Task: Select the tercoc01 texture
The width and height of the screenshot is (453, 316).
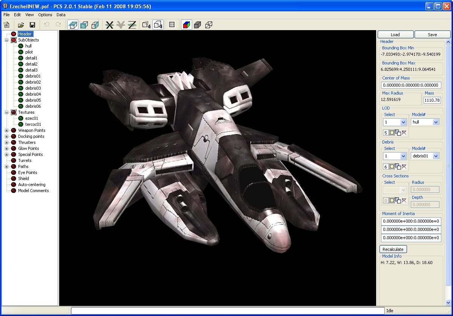Action: coord(33,124)
